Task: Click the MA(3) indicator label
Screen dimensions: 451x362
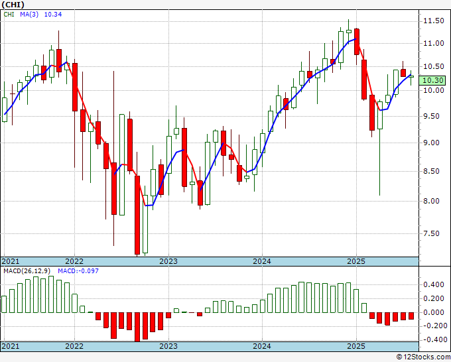Action: tap(29, 15)
